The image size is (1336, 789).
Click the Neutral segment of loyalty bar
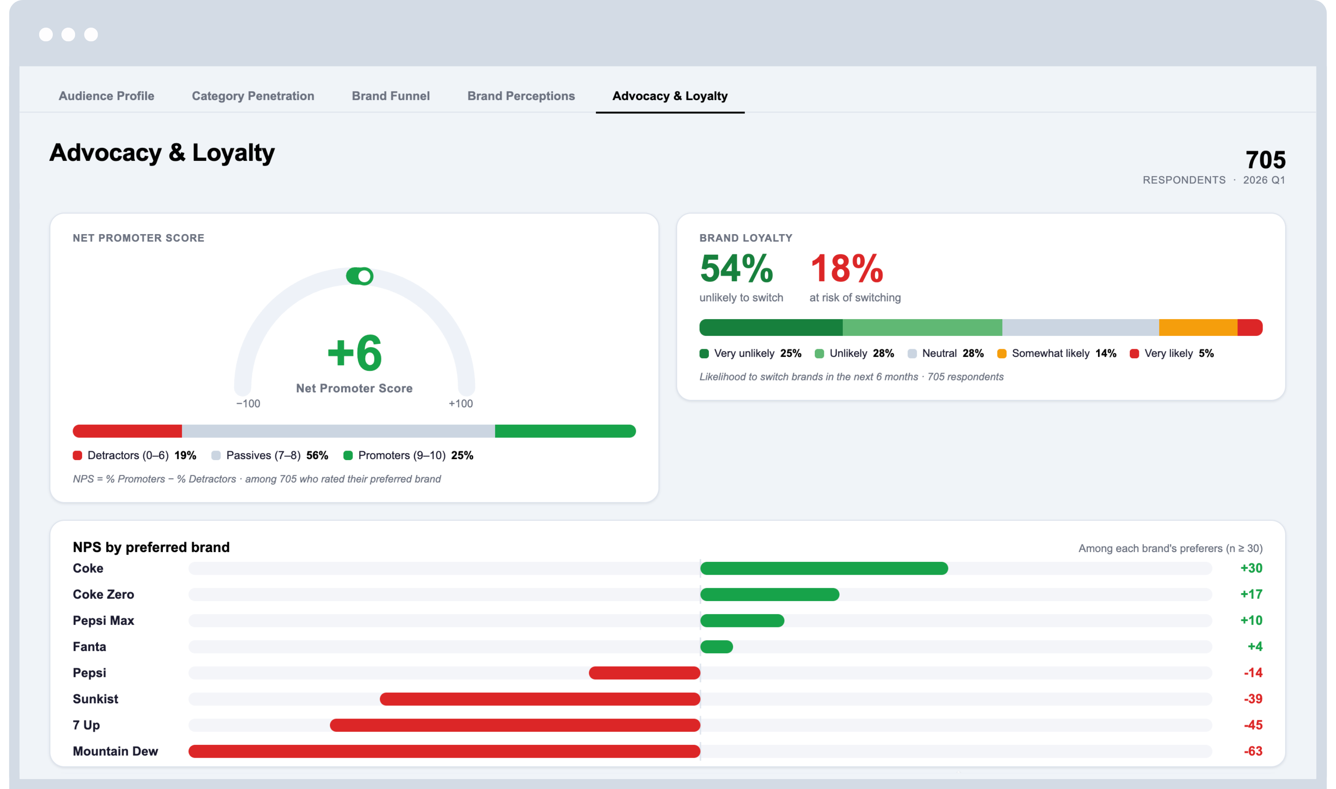1081,327
